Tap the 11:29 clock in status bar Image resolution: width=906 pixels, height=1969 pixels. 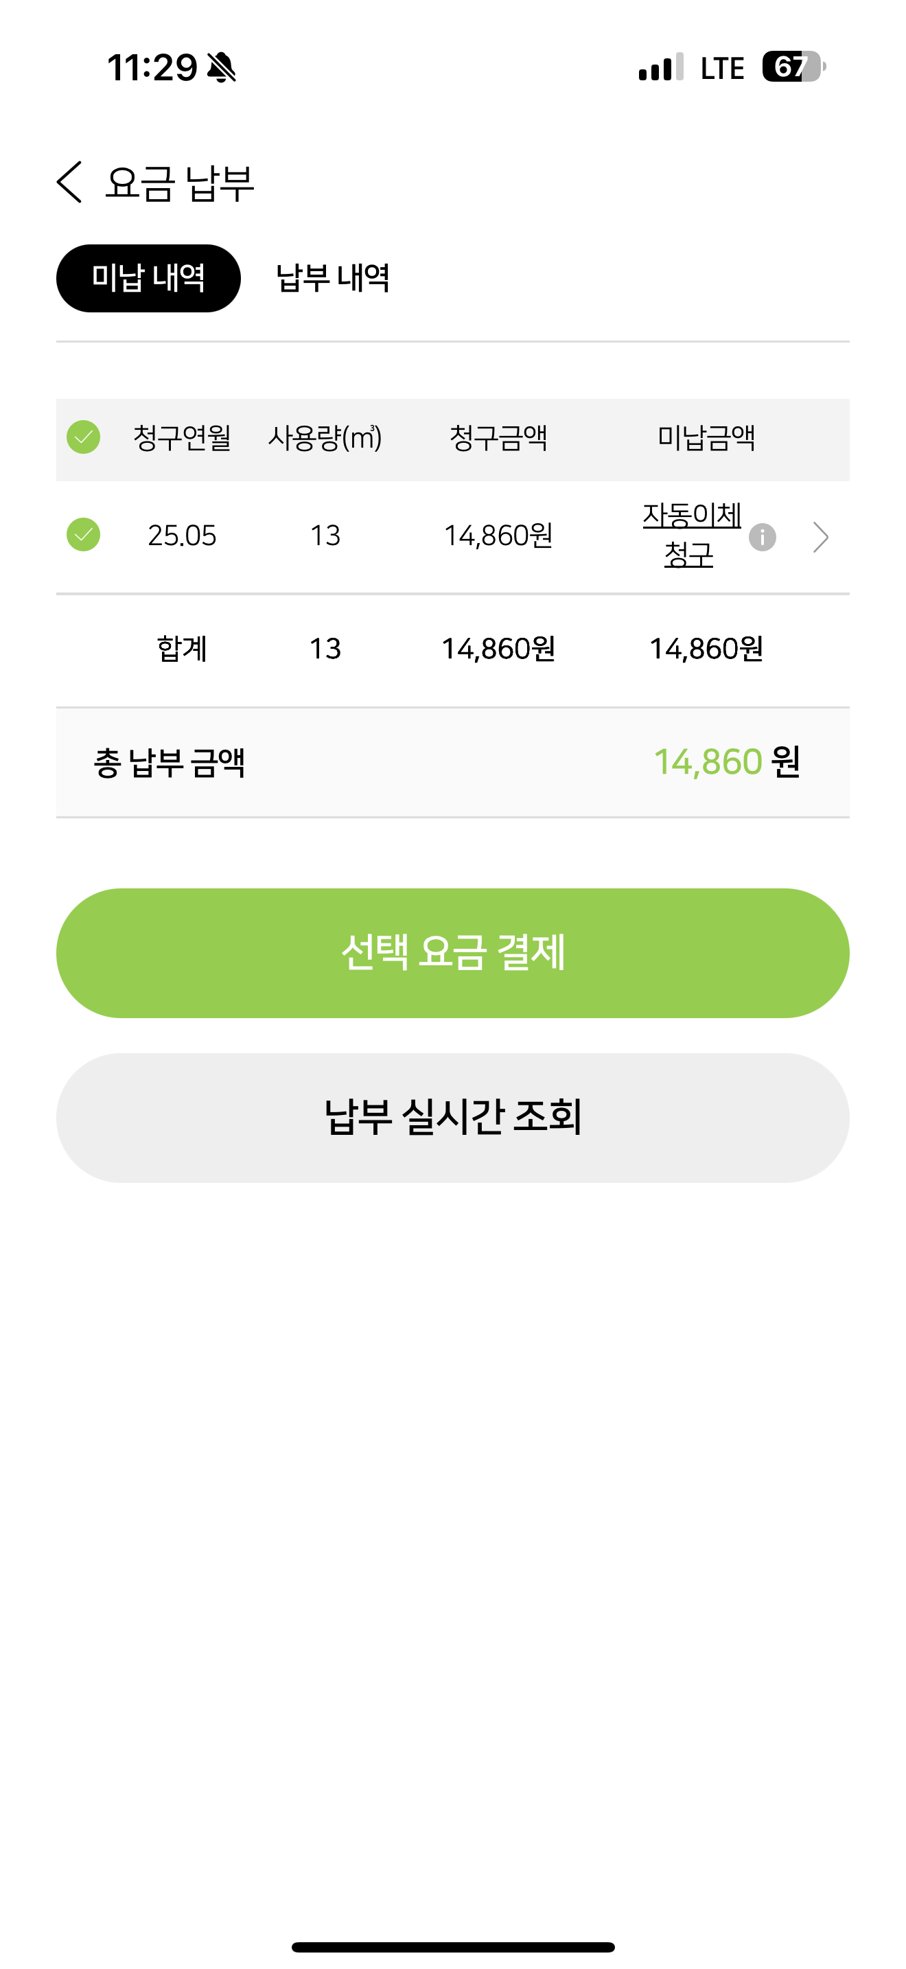click(152, 67)
